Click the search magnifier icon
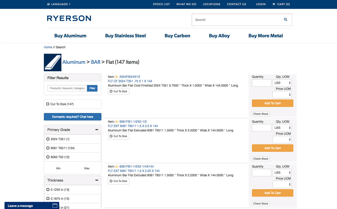The width and height of the screenshot is (337, 209). (x=285, y=20)
